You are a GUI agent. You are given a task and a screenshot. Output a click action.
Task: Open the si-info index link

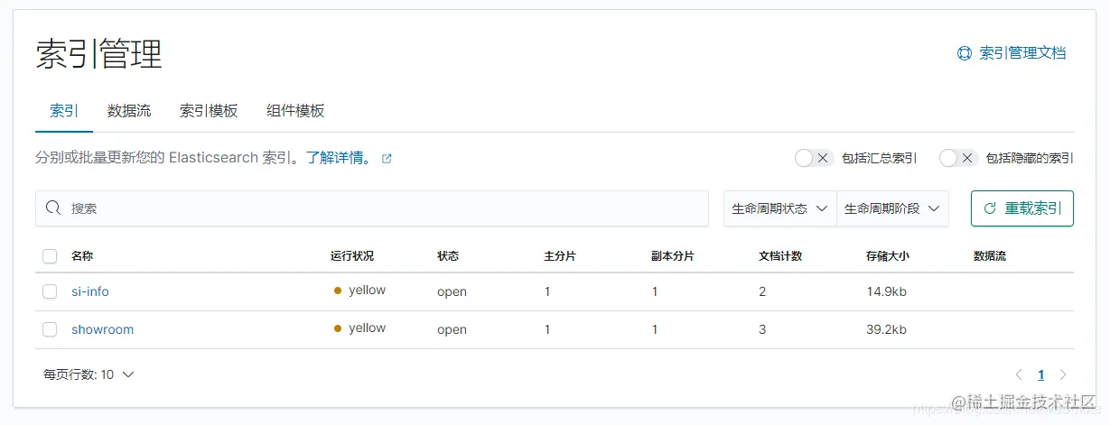90,291
